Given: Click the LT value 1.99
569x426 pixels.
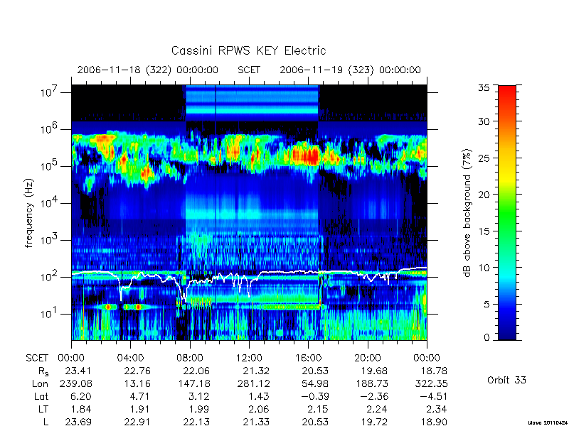Looking at the screenshot, I should point(200,409).
